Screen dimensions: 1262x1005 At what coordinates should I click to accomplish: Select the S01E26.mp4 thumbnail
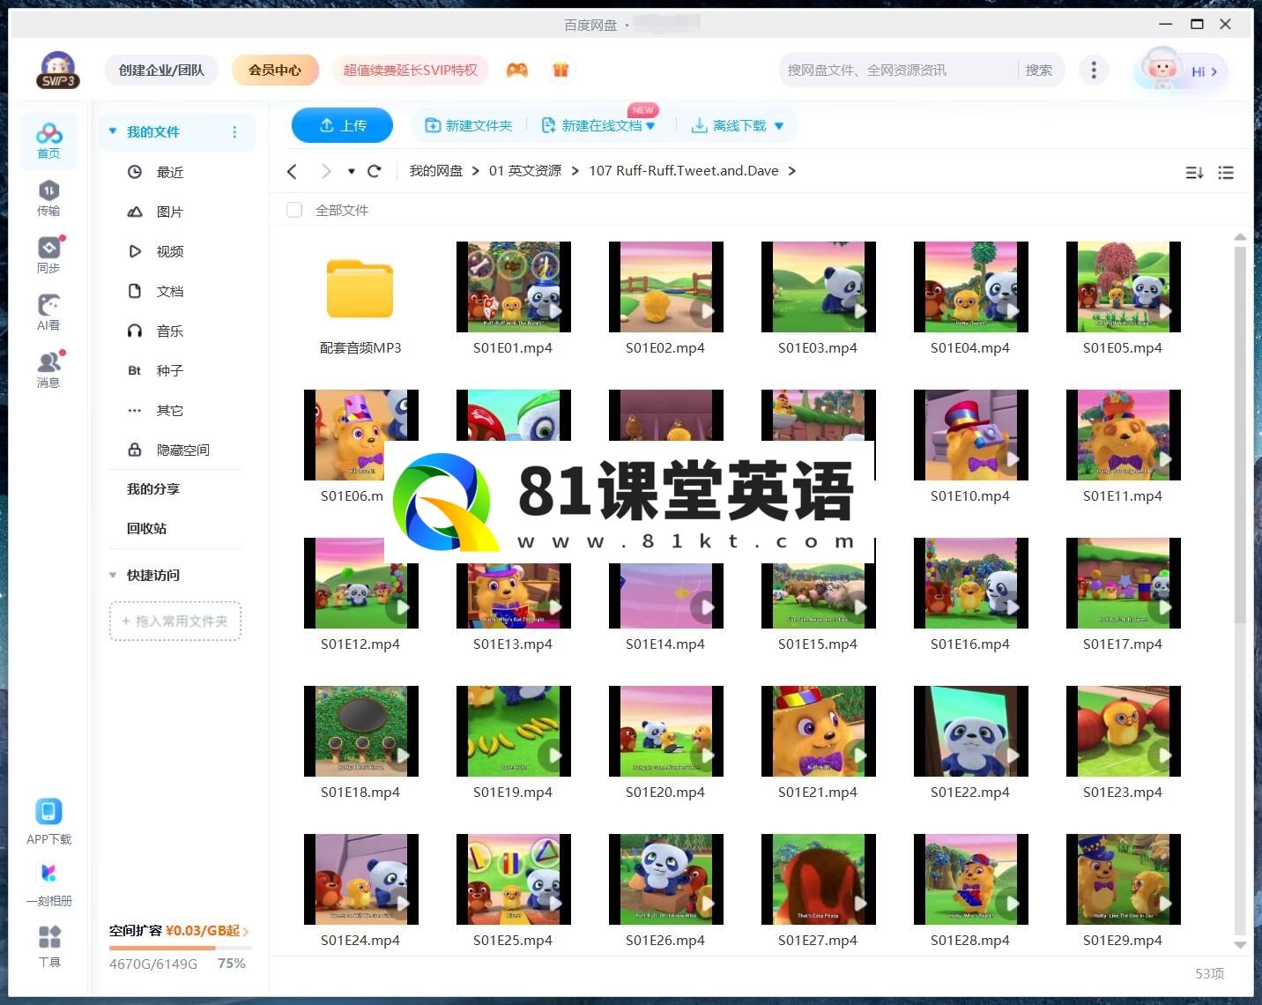[666, 880]
